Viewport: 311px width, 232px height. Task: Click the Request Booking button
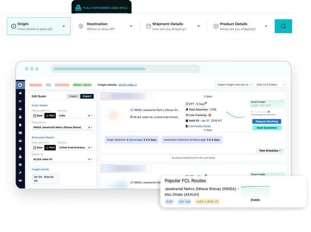tap(266, 121)
